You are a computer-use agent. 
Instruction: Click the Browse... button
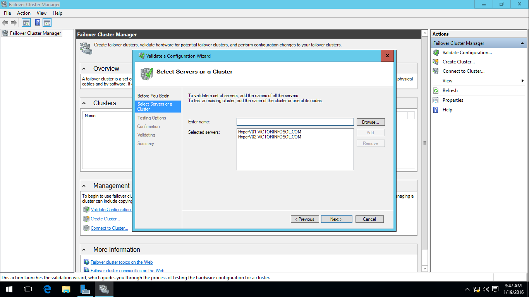click(371, 122)
